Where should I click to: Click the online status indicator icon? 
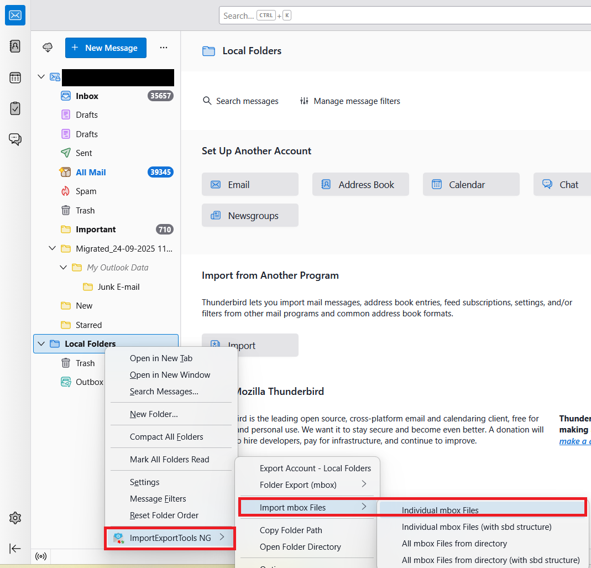click(41, 556)
